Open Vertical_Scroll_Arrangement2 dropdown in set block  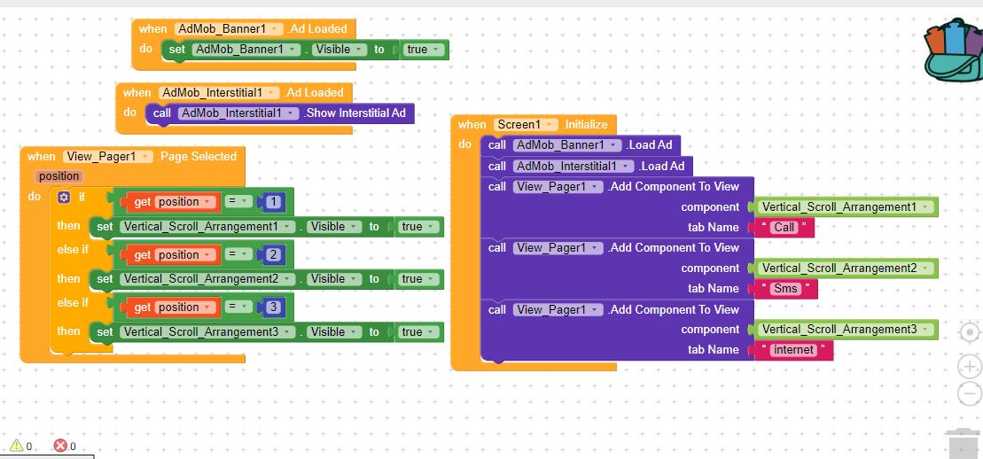pos(207,279)
